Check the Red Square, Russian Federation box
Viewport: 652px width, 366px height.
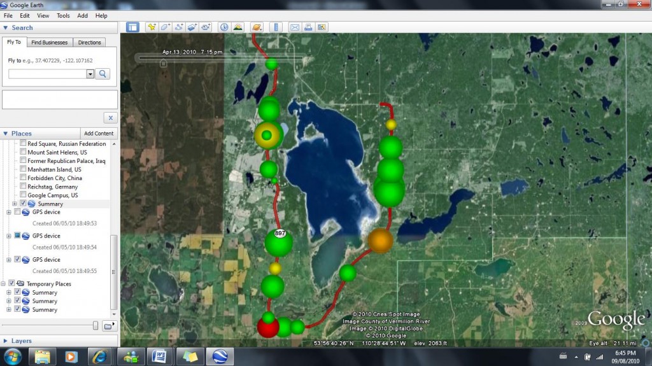24,143
